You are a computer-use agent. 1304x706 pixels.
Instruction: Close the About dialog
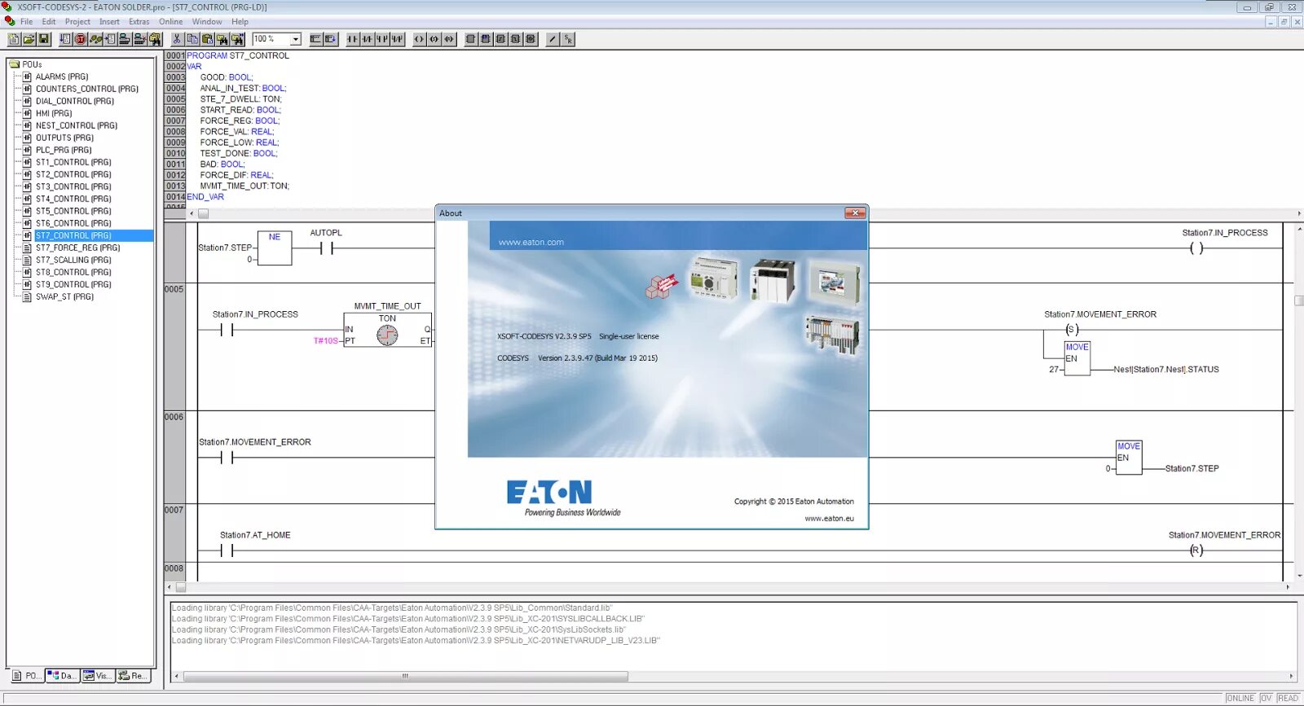[x=855, y=213]
